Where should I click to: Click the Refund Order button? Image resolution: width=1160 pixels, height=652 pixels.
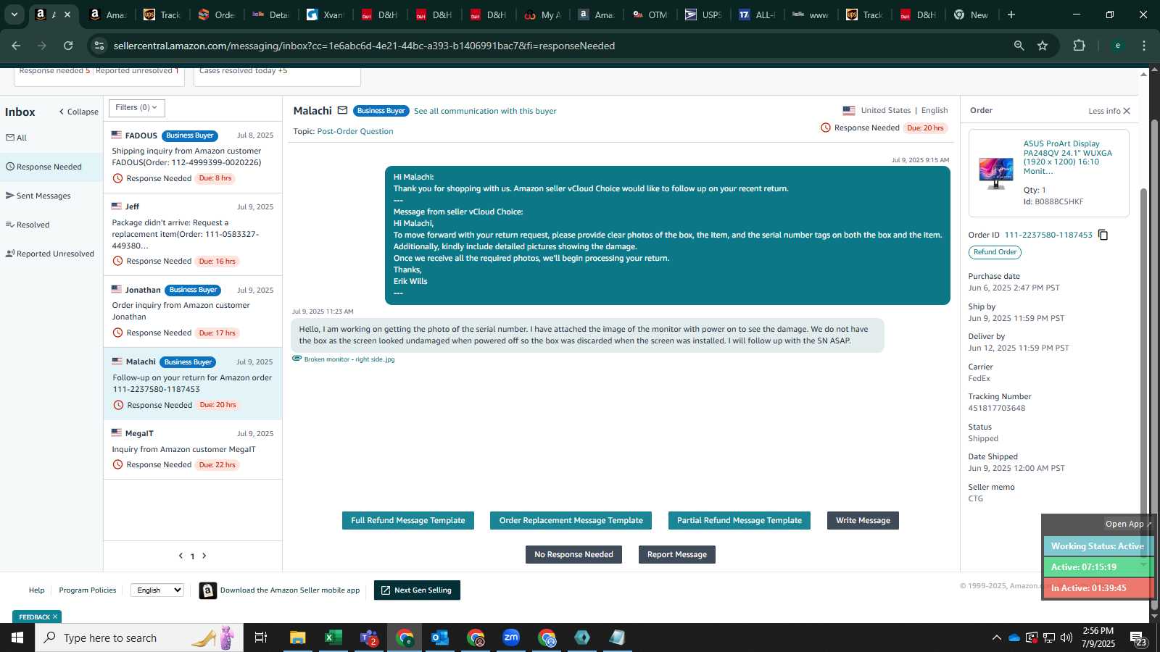(995, 252)
